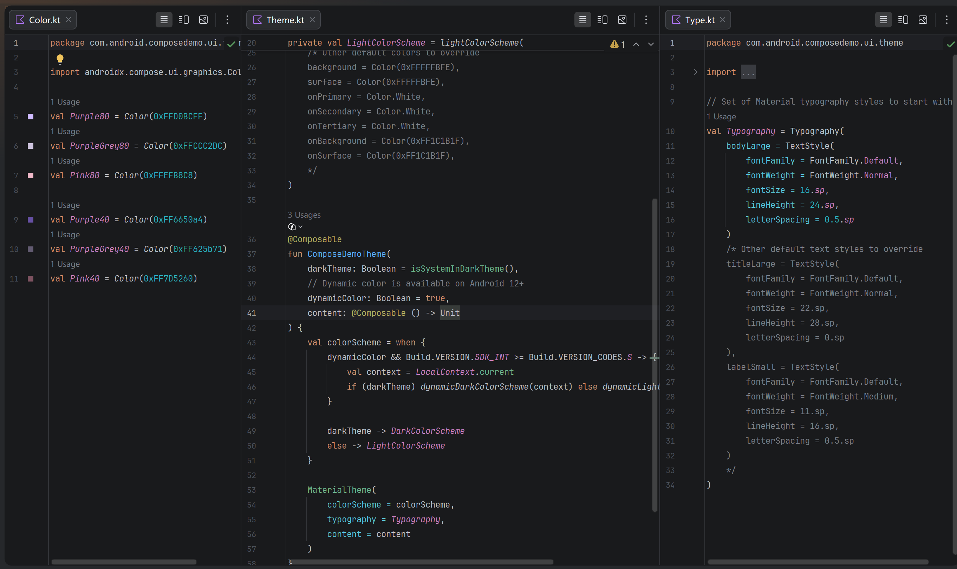957x569 pixels.
Task: Click the Unit type on line 41
Action: coord(450,313)
